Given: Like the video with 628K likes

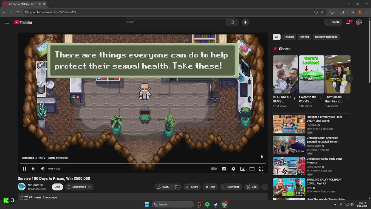Looking at the screenshot, I should coord(163,187).
